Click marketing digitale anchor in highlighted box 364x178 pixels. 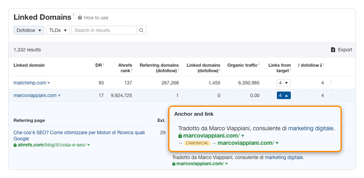311,128
